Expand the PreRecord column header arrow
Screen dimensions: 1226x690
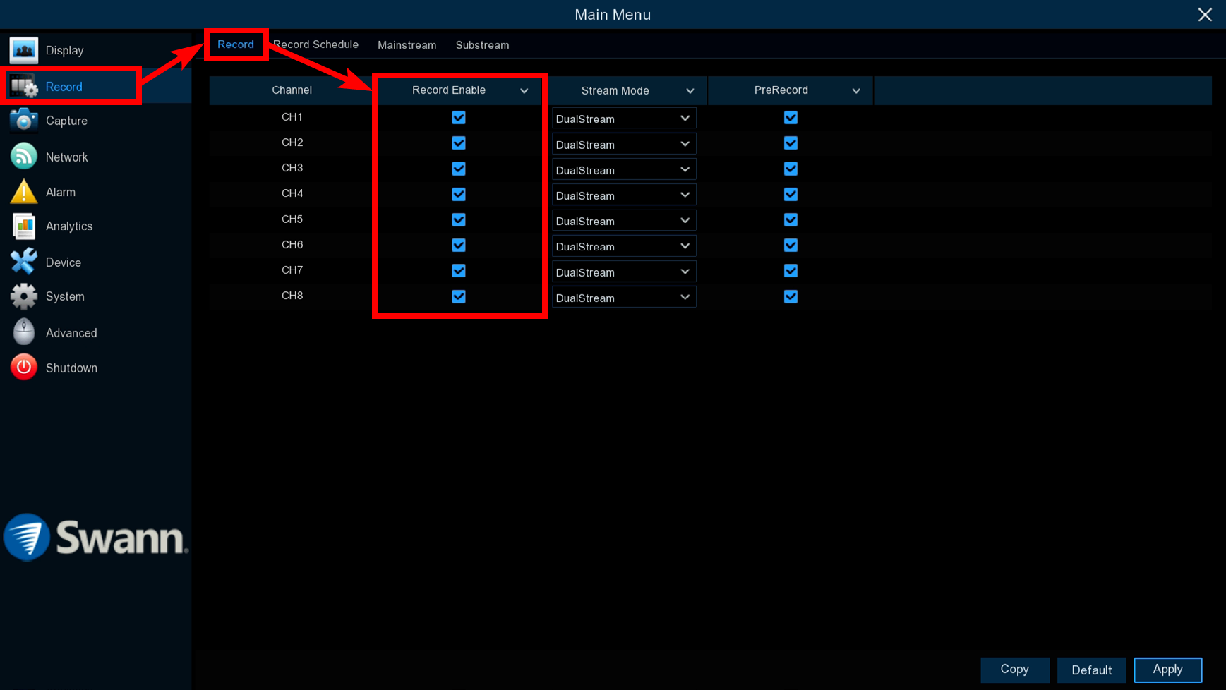tap(855, 91)
